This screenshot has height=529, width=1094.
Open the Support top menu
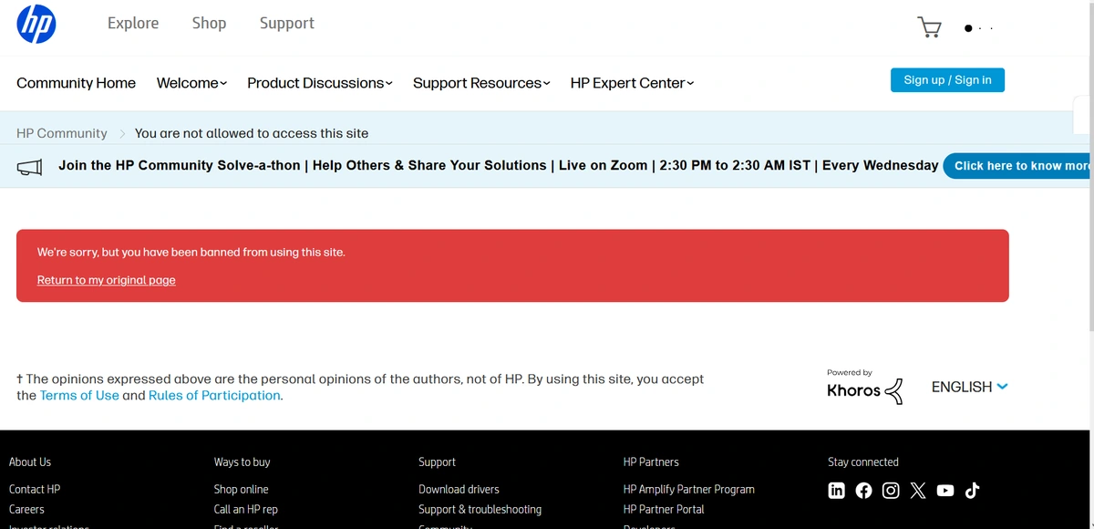[286, 24]
